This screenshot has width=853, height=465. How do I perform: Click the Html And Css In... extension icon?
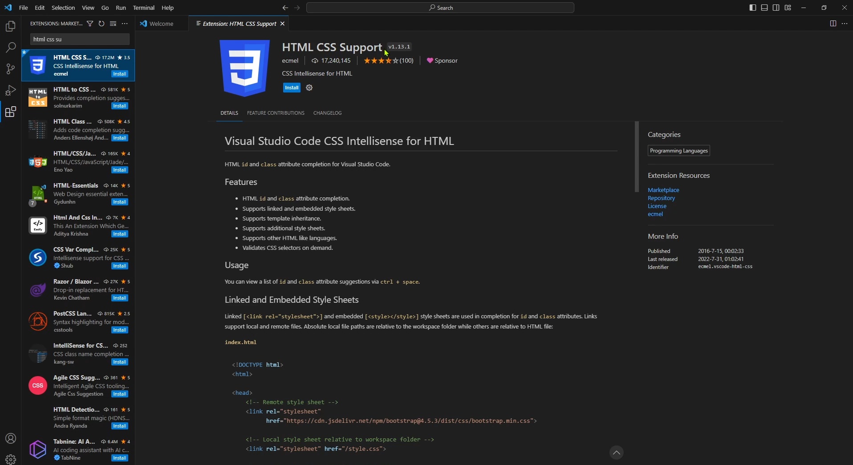coord(38,225)
